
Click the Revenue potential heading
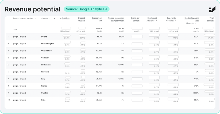click(32, 9)
